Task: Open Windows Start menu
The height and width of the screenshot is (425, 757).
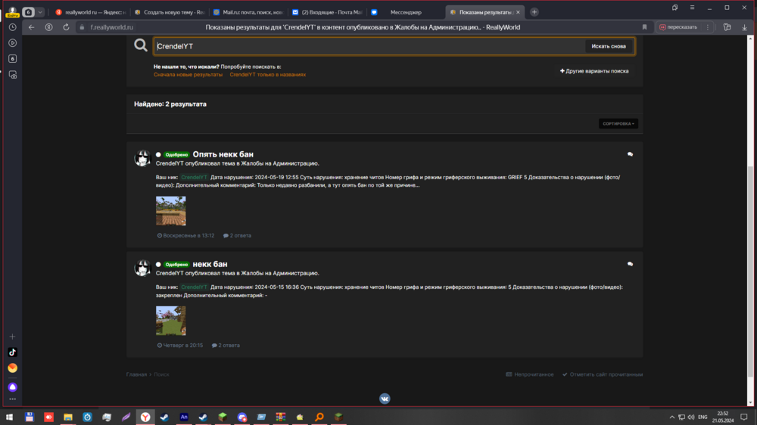Action: tap(9, 417)
